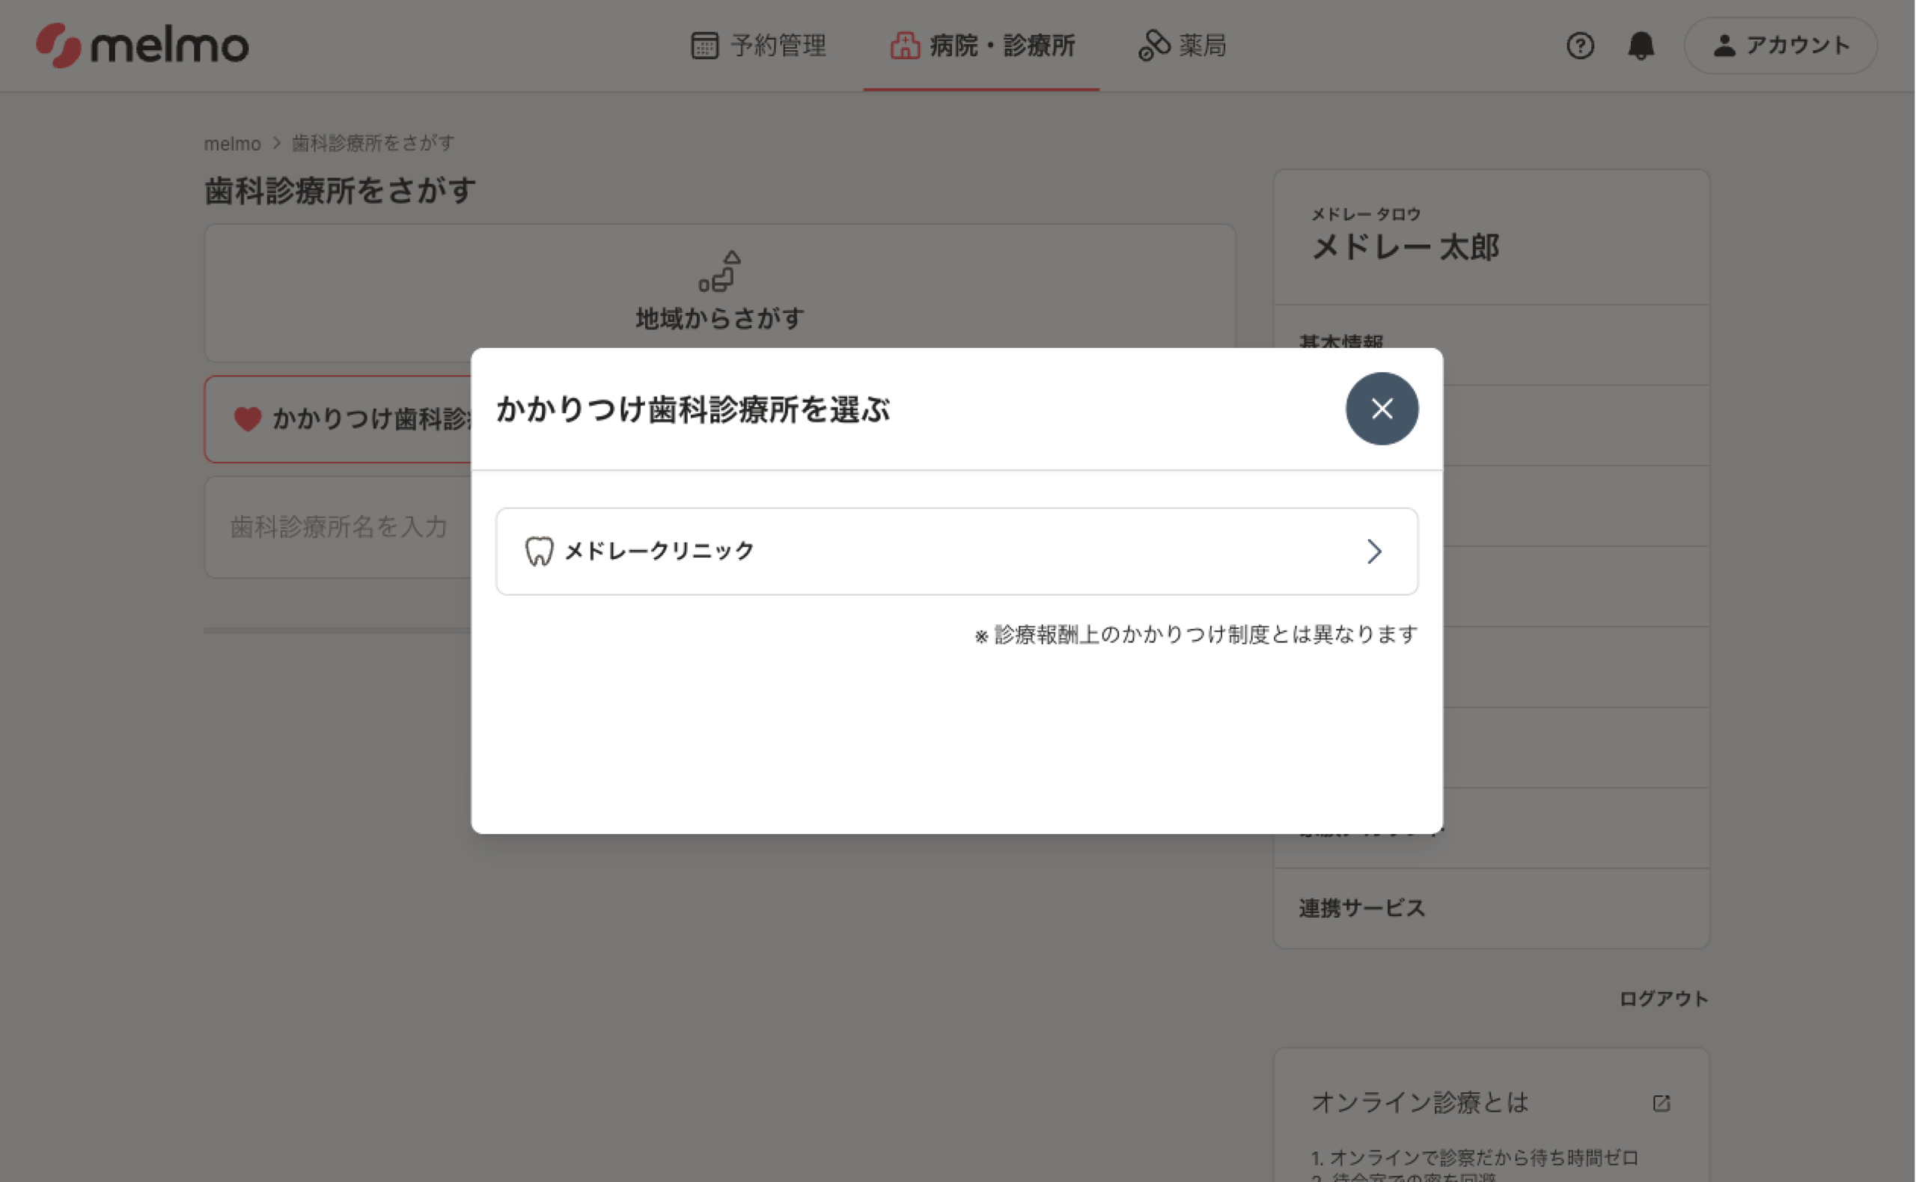Click the red heart かかりつけ icon
The image size is (1916, 1182).
(248, 419)
